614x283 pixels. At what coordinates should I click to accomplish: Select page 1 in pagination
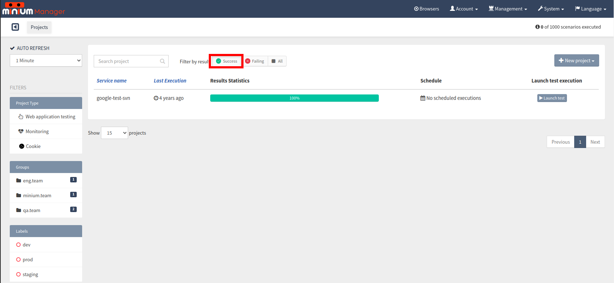pos(580,142)
